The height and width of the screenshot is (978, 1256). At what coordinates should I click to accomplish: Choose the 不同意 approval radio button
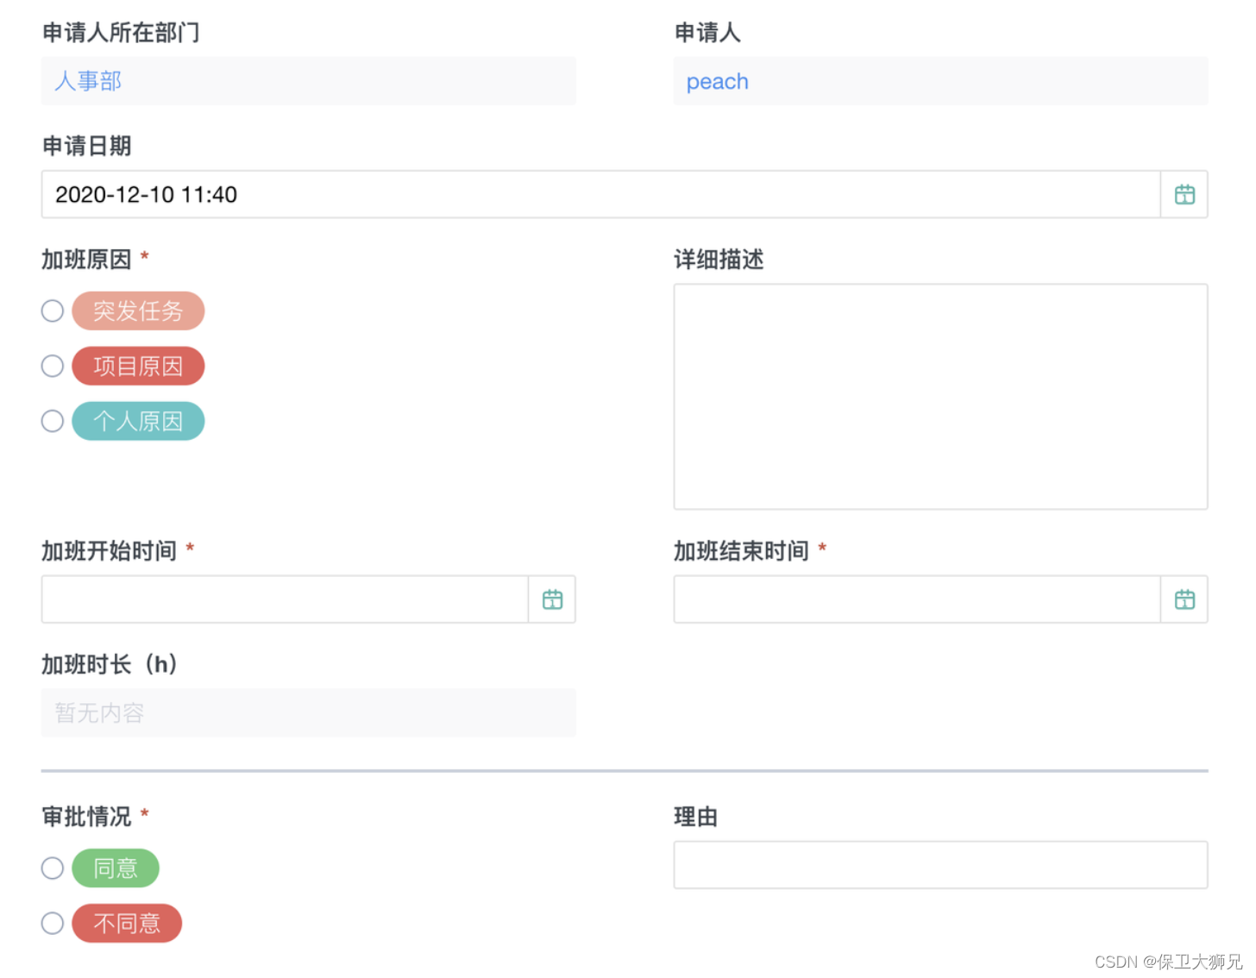click(x=53, y=923)
